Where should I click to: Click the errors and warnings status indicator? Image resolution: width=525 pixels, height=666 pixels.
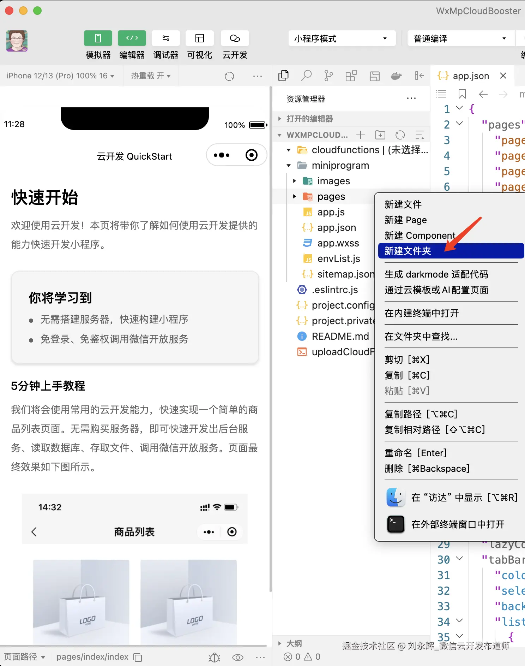coord(302,657)
